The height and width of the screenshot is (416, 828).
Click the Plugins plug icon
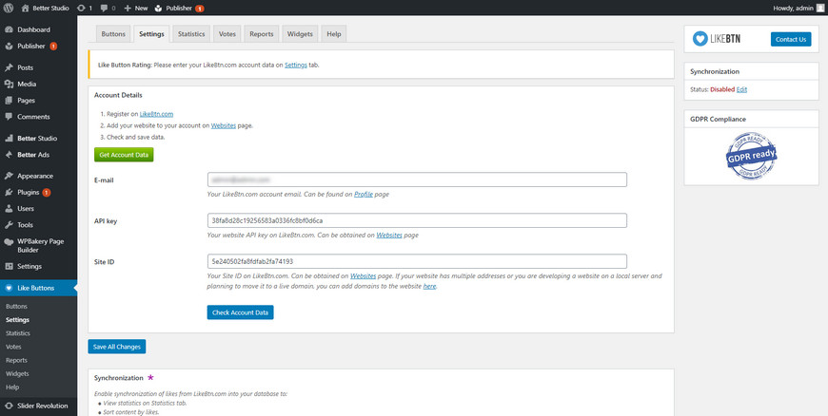(9, 192)
